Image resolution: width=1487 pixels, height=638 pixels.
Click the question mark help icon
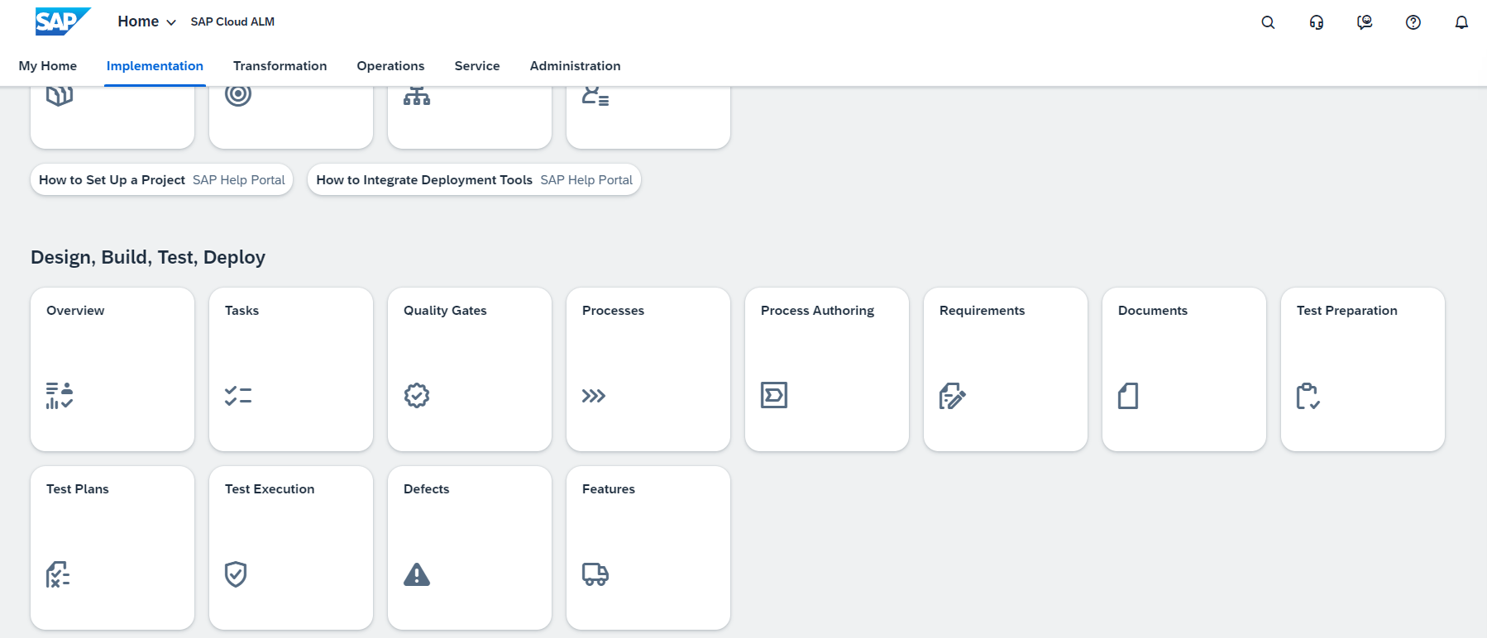tap(1413, 22)
